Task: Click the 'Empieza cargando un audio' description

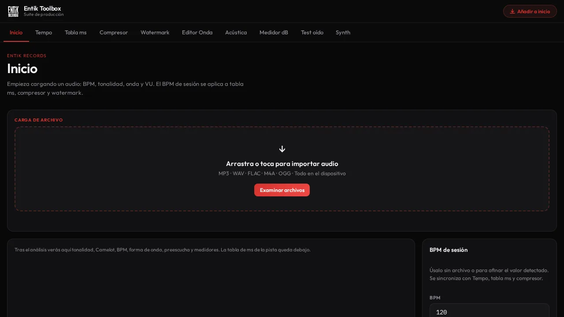Action: [126, 88]
